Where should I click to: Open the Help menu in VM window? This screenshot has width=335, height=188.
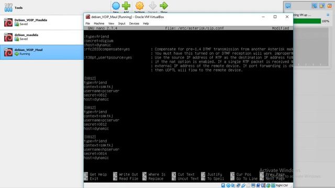click(x=146, y=23)
